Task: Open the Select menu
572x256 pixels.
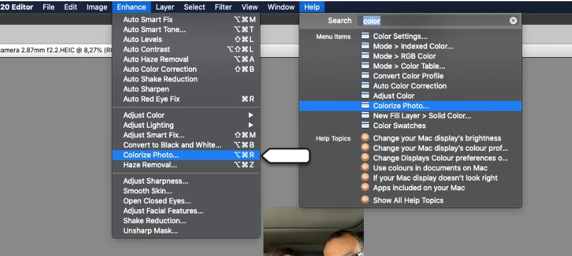Action: click(194, 7)
